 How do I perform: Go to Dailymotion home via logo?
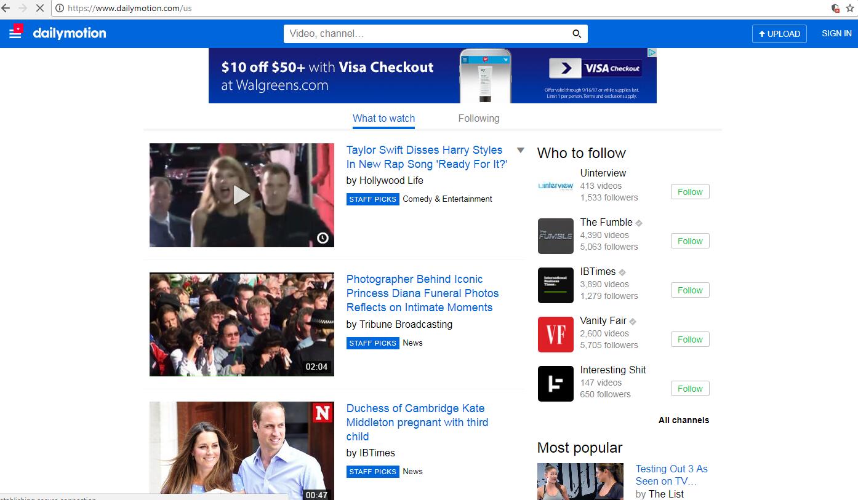coord(70,33)
